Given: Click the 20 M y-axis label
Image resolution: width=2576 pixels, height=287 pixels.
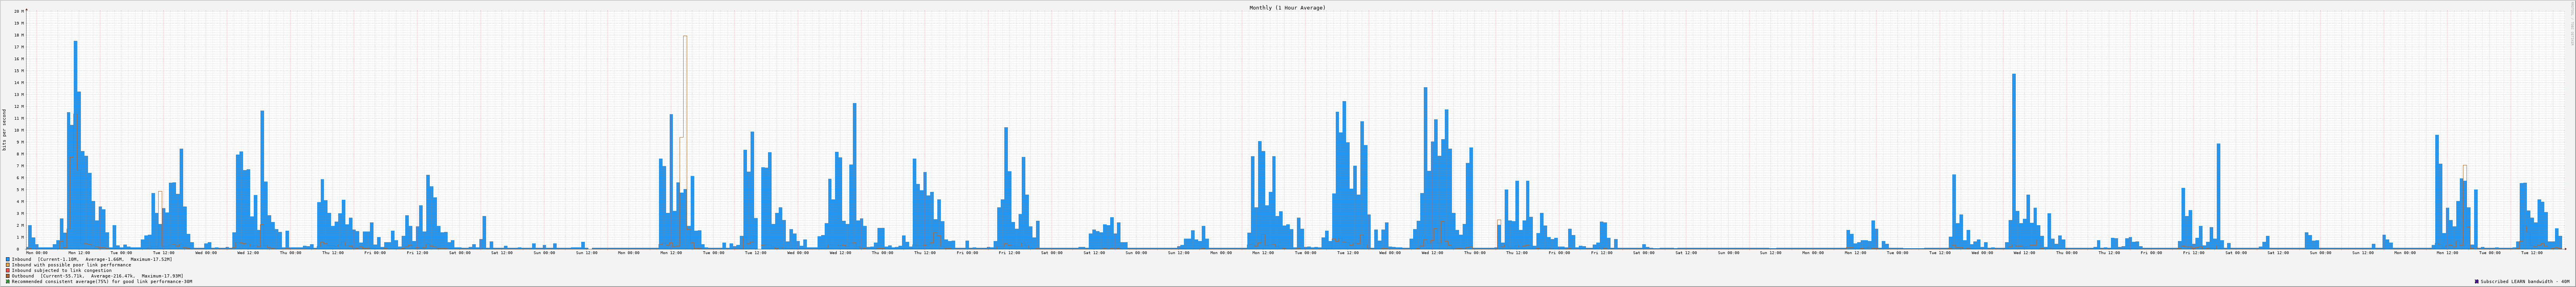Looking at the screenshot, I should tap(18, 11).
